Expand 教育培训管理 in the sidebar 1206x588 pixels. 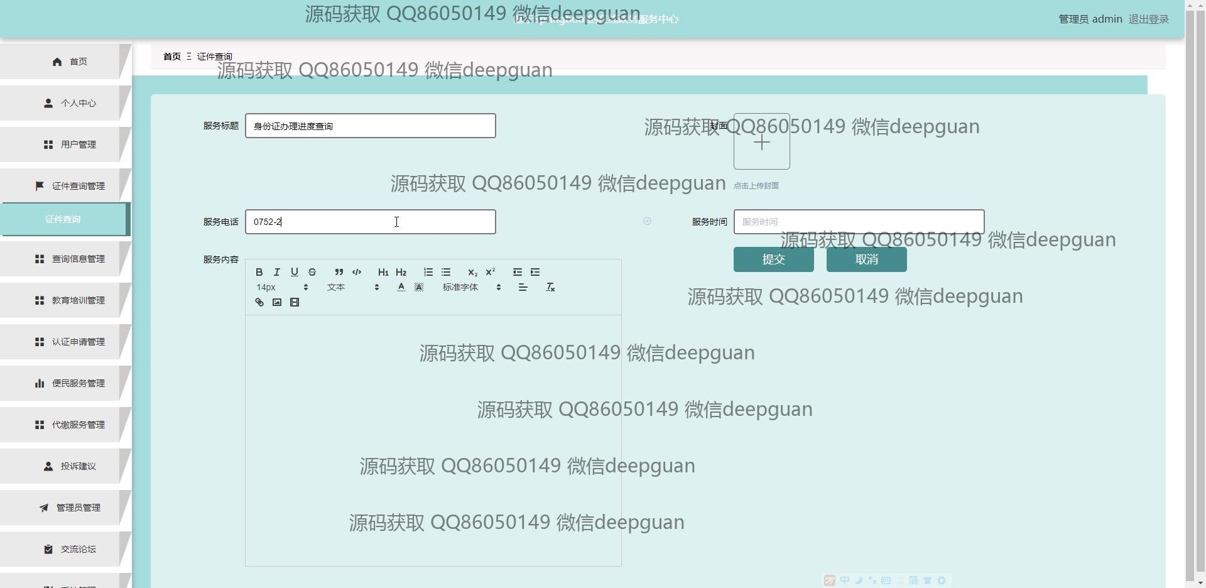click(65, 300)
